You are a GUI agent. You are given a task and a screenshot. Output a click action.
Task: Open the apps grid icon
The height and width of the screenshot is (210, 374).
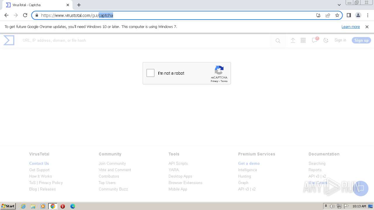pyautogui.click(x=303, y=41)
